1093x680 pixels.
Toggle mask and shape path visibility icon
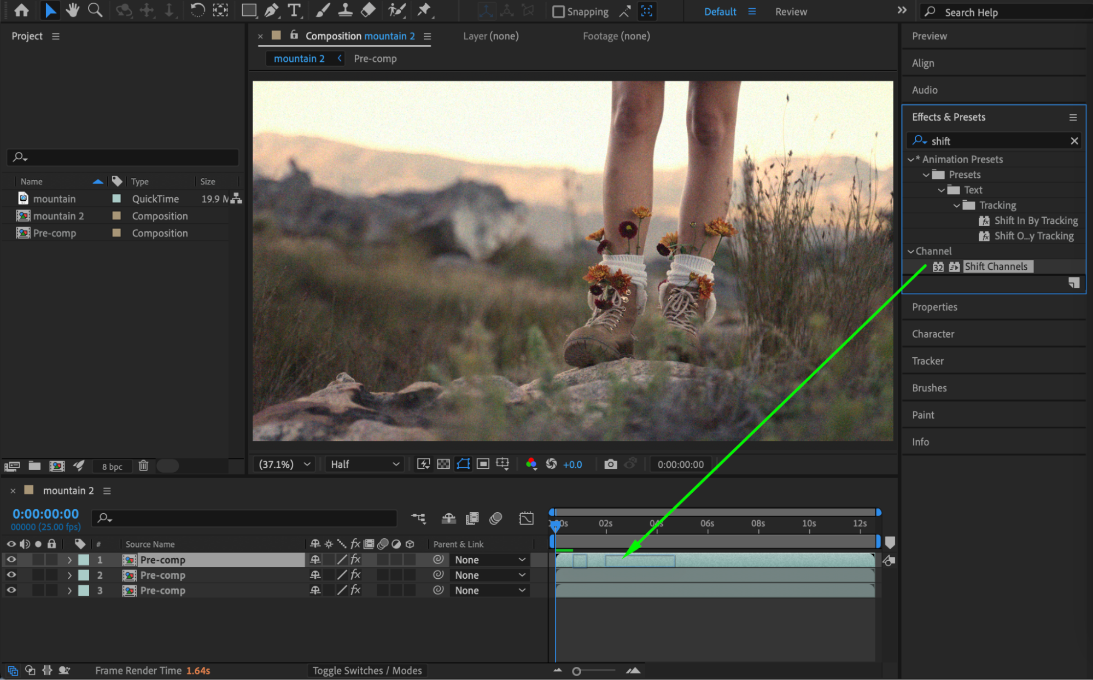tap(463, 464)
